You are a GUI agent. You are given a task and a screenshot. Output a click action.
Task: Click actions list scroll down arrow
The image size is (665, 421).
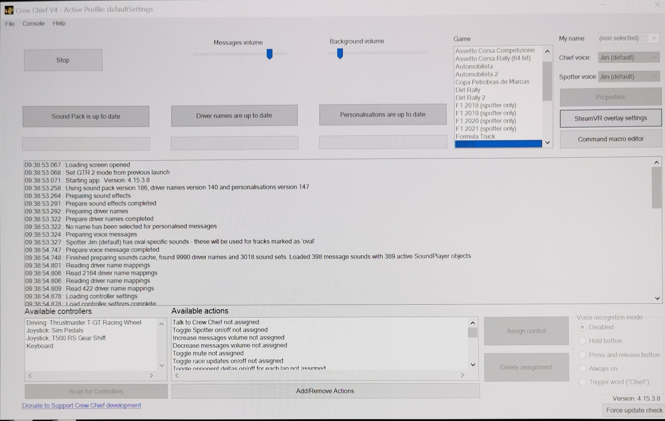coord(473,365)
